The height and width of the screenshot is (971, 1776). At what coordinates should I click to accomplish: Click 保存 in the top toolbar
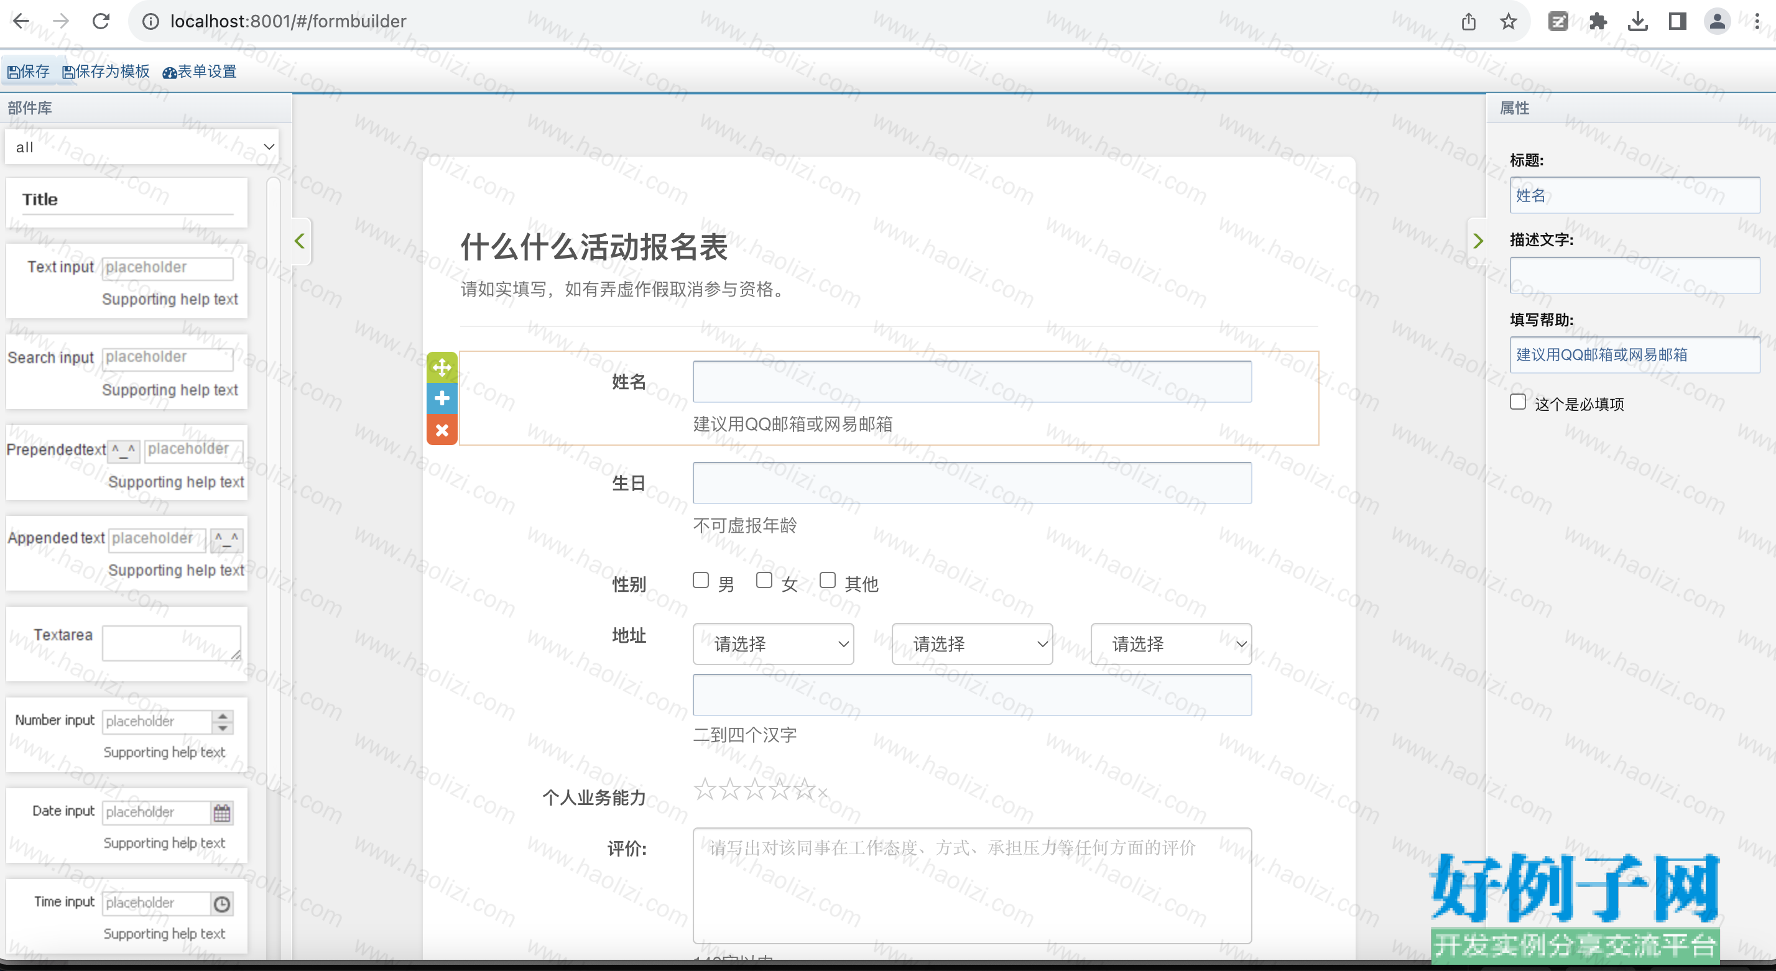tap(28, 71)
